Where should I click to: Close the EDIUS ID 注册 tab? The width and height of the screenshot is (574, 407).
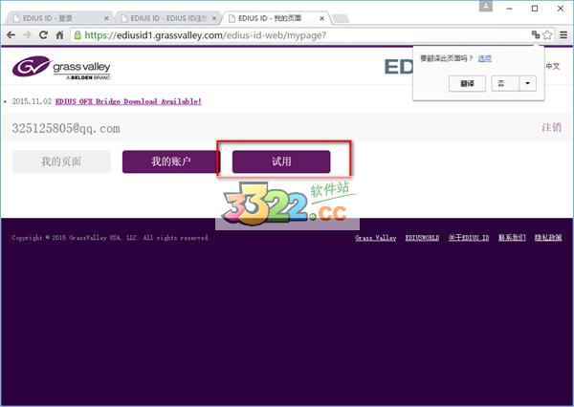(x=214, y=18)
